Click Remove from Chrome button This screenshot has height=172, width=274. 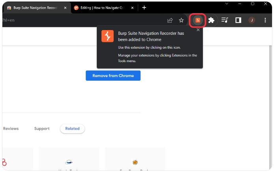113,76
